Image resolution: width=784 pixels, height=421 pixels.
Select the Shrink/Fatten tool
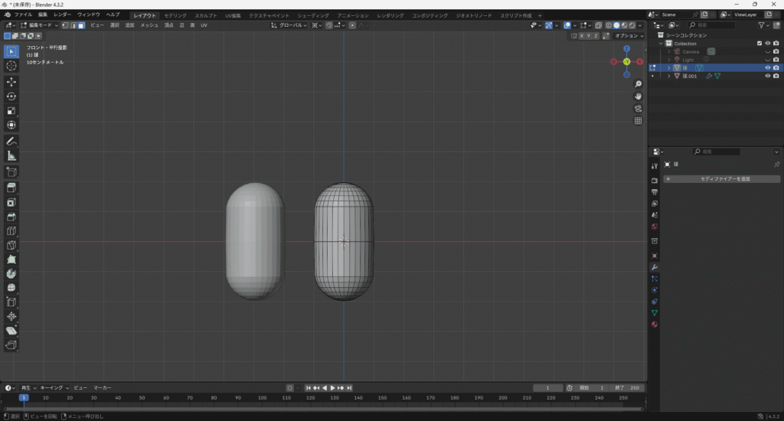coord(11,316)
